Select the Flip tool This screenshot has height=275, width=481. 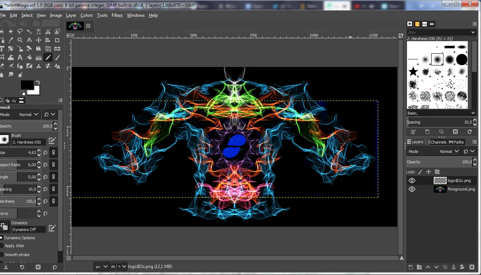[x=57, y=49]
